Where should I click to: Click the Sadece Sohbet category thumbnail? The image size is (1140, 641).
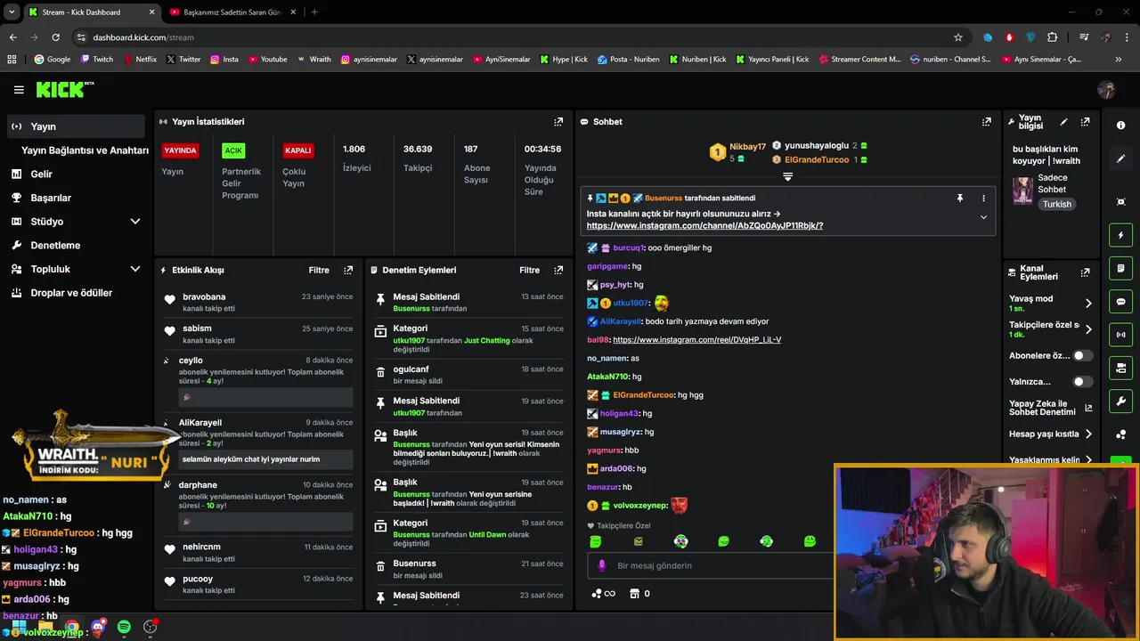pyautogui.click(x=1022, y=191)
